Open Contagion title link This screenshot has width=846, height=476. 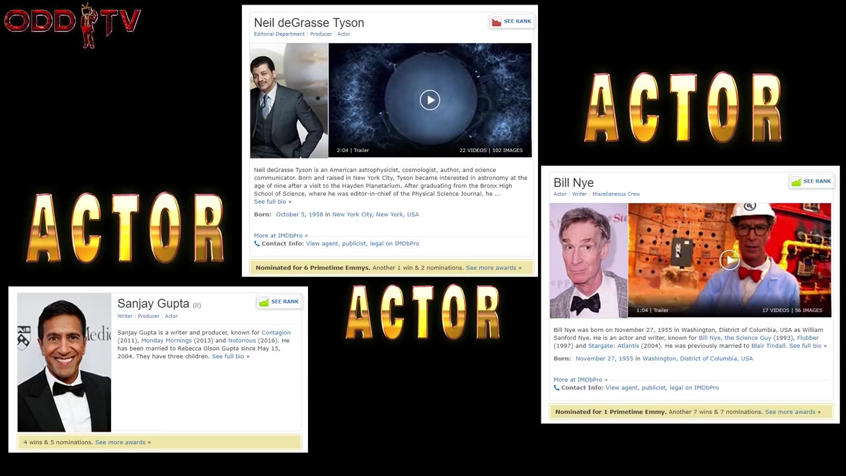click(x=276, y=333)
